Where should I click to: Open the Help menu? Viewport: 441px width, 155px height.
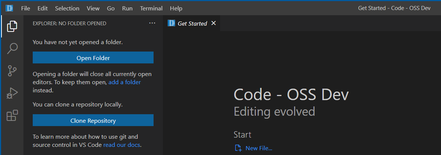(176, 9)
